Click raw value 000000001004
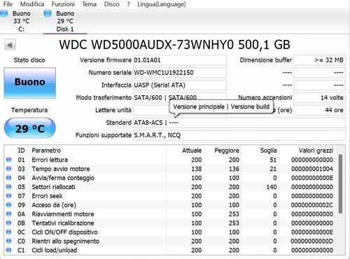 click(x=312, y=169)
